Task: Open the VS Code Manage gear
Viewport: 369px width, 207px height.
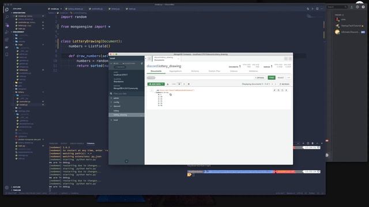Action: pyautogui.click(x=7, y=187)
